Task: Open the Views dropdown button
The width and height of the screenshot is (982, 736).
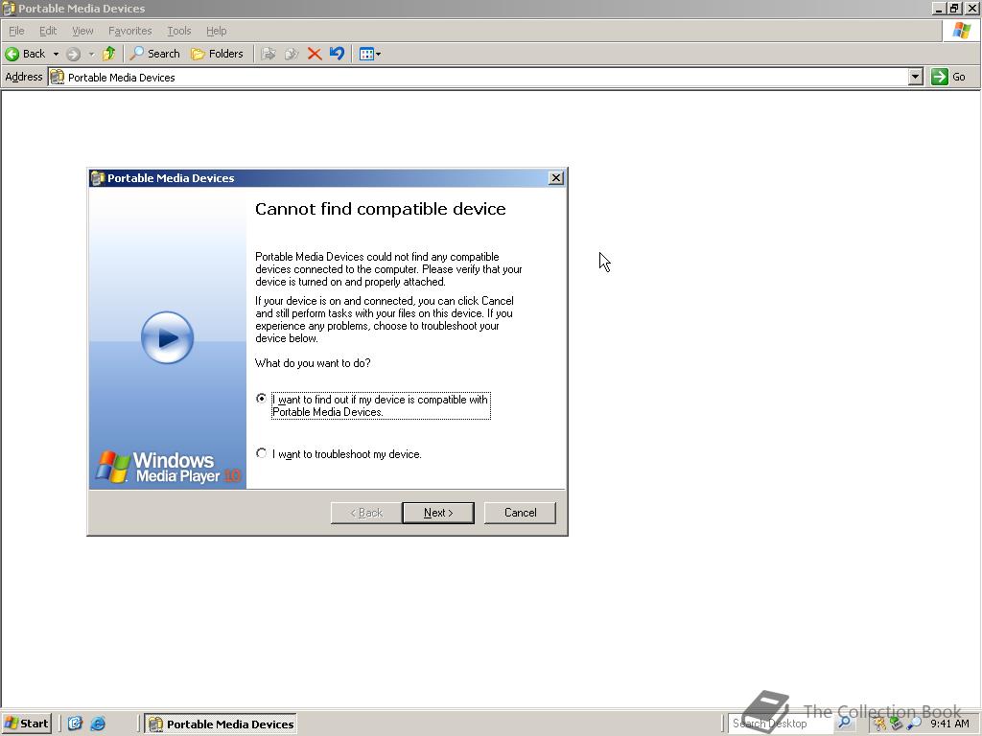Action: [369, 54]
